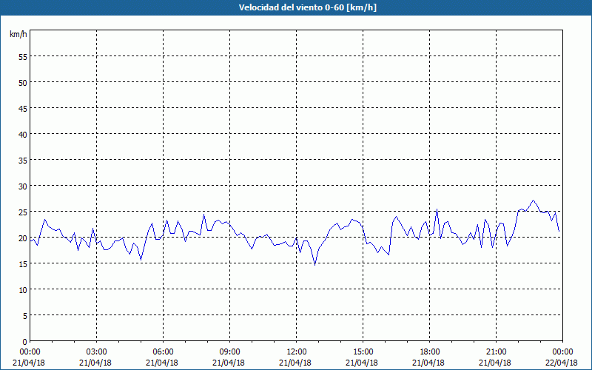Click y-axis tick label '45'

click(23, 108)
